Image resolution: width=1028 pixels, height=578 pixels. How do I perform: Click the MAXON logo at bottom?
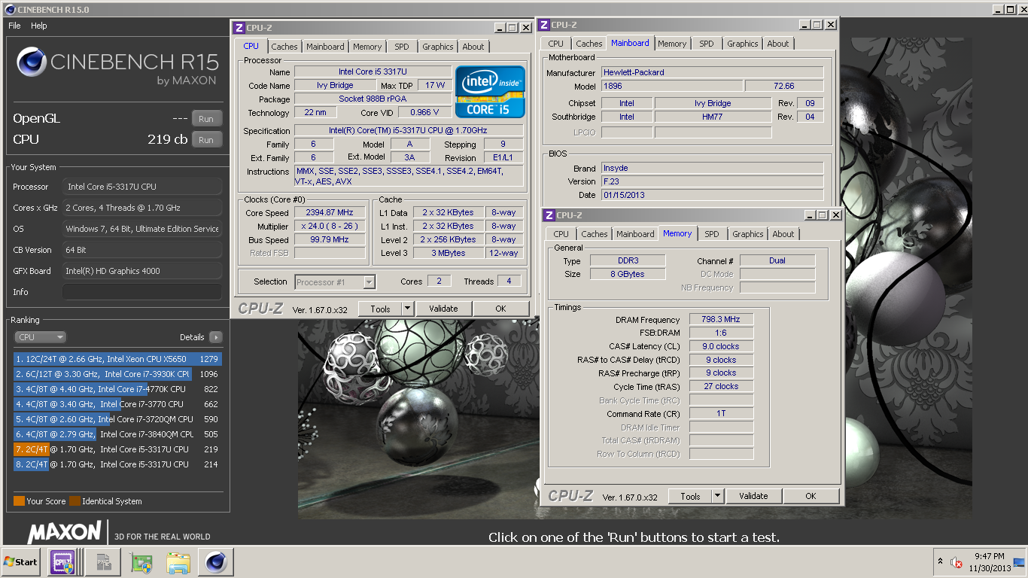click(x=65, y=533)
